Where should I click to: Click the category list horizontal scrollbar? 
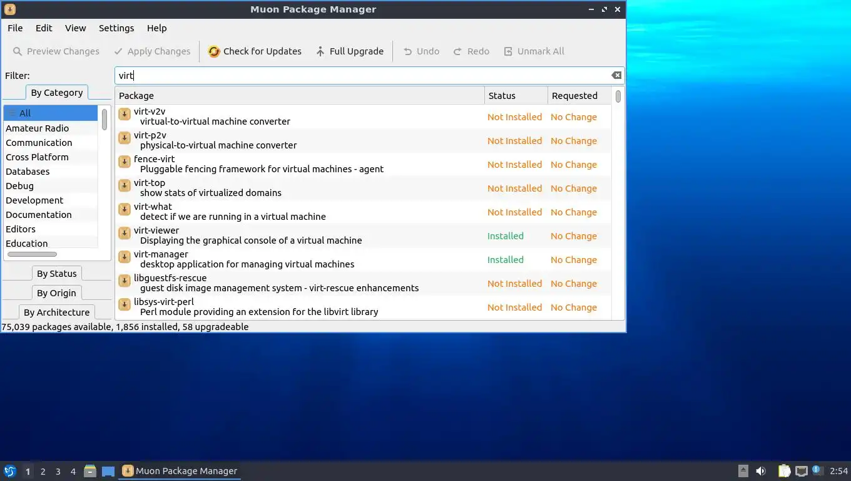click(32, 254)
